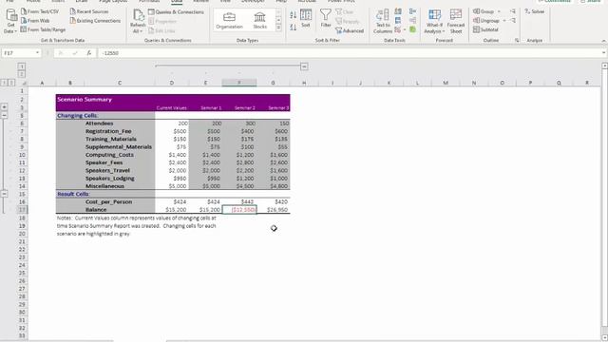Click into the formula bar showing -12550

click(349, 53)
